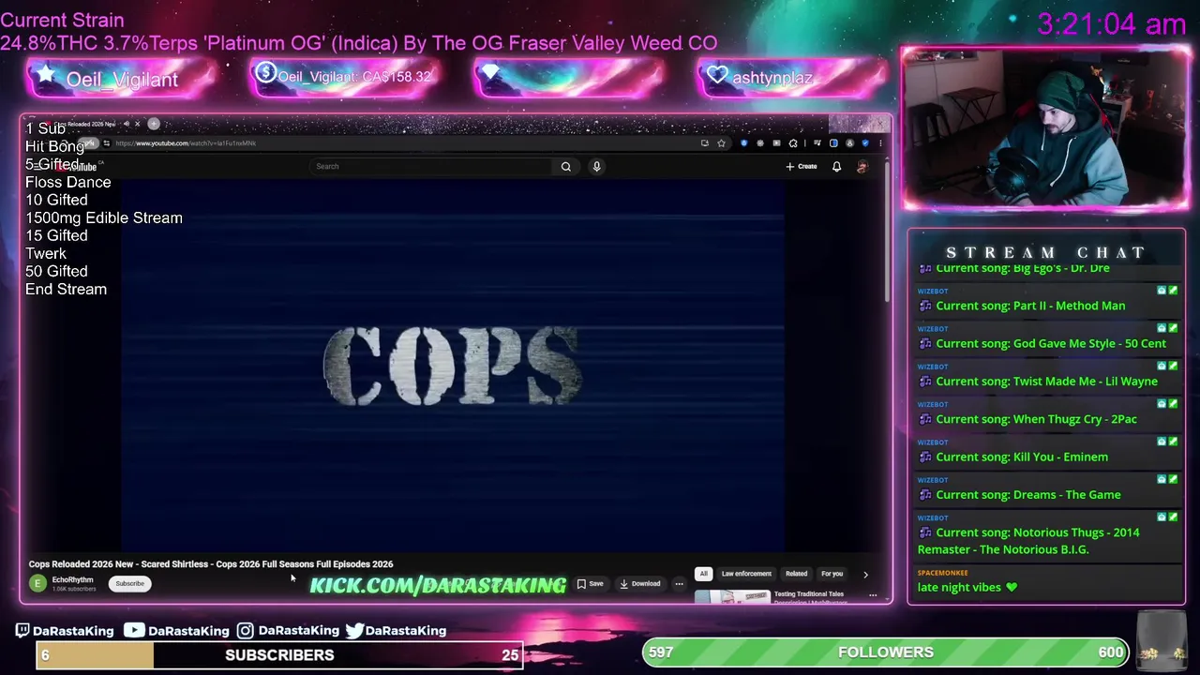
Task: Download the Cops video
Action: (639, 583)
